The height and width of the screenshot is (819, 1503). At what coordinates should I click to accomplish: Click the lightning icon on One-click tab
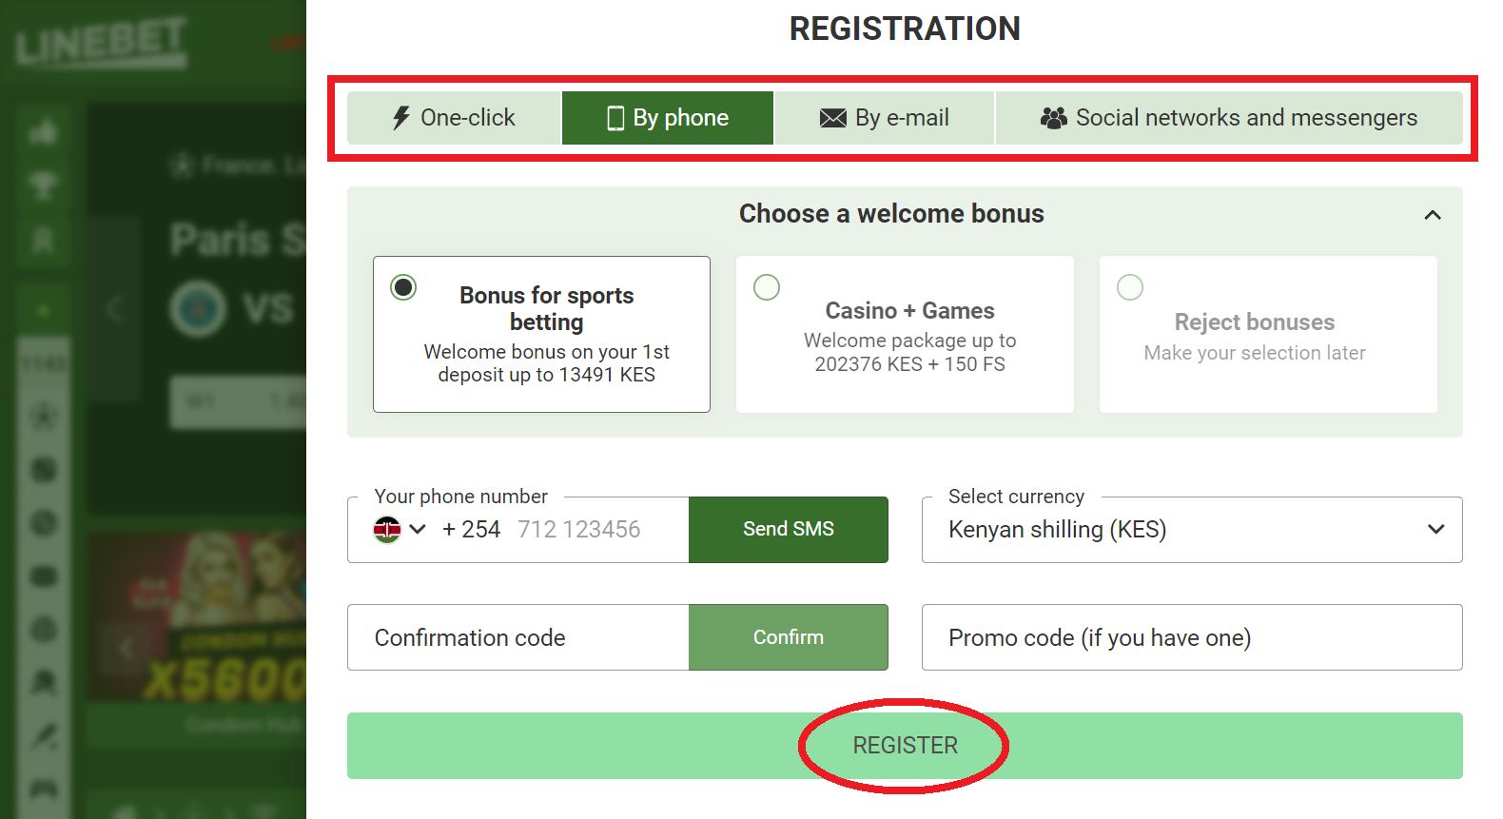click(400, 117)
